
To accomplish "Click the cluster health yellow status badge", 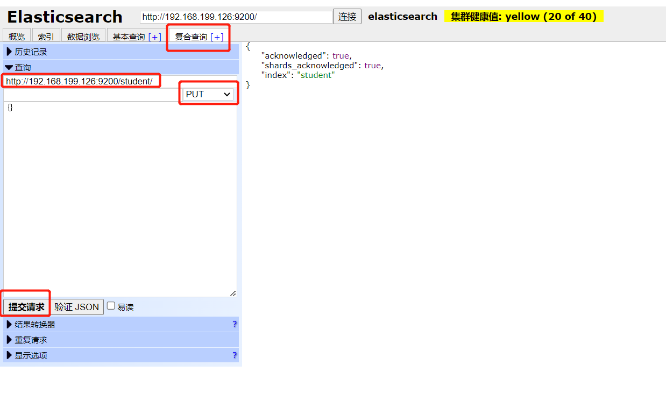I will click(523, 17).
